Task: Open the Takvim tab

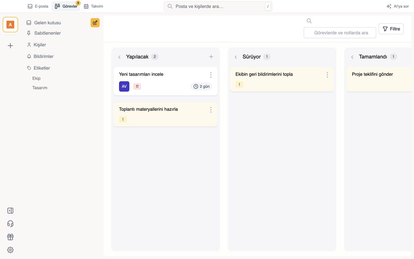Action: tap(93, 6)
